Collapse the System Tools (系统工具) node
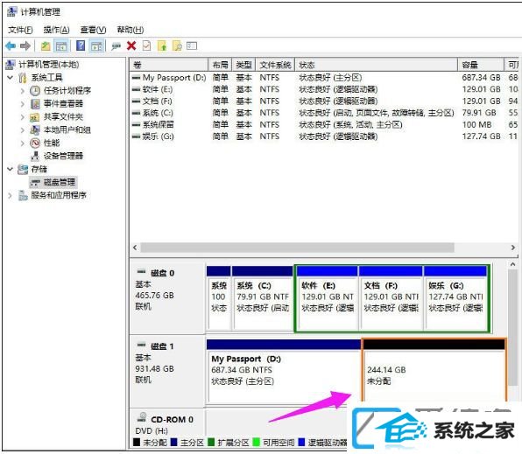522x454 pixels. [x=11, y=78]
